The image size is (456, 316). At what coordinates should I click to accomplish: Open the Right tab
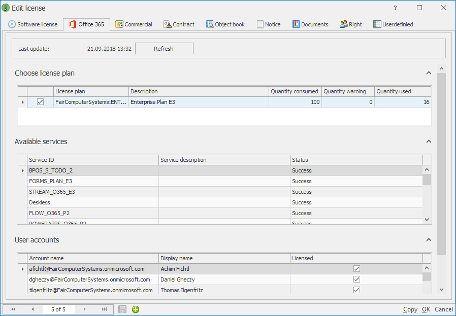pyautogui.click(x=351, y=24)
